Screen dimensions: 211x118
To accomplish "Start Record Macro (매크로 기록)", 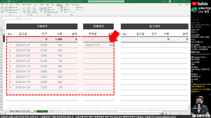I will tap(13, 8).
